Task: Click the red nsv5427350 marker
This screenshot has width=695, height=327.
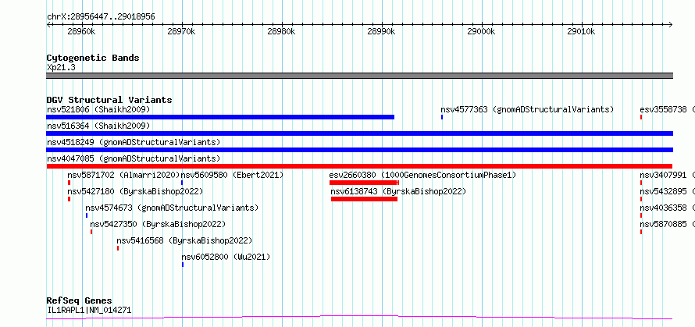Action: 91,232
